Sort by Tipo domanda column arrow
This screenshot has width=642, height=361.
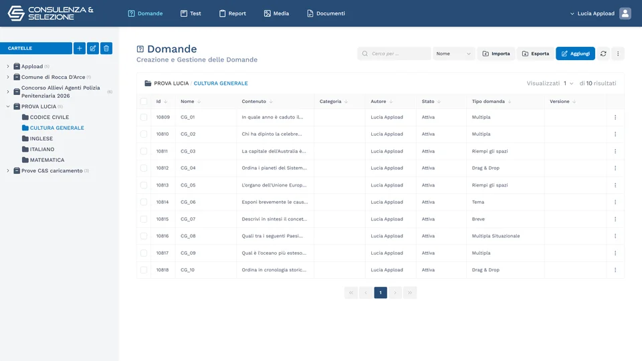pos(510,102)
